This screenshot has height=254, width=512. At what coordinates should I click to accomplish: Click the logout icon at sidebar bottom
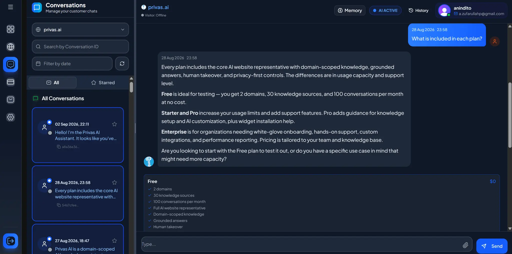click(x=10, y=241)
